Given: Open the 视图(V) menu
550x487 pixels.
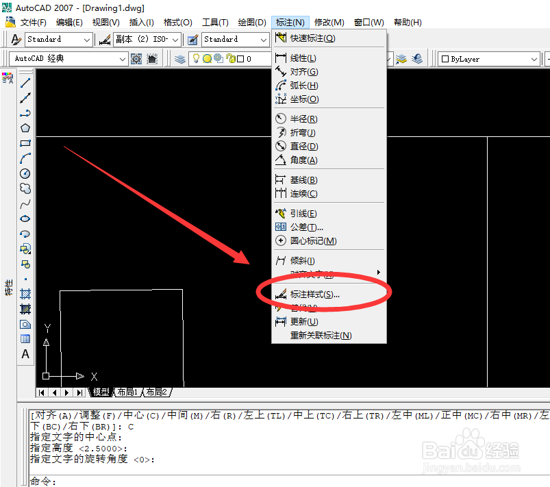Looking at the screenshot, I should [106, 23].
